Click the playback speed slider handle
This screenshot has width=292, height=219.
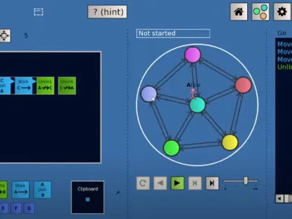(246, 181)
